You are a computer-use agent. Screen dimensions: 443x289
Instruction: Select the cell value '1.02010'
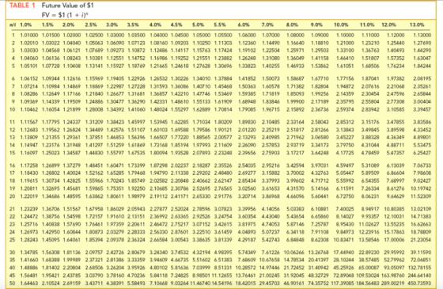[29, 43]
